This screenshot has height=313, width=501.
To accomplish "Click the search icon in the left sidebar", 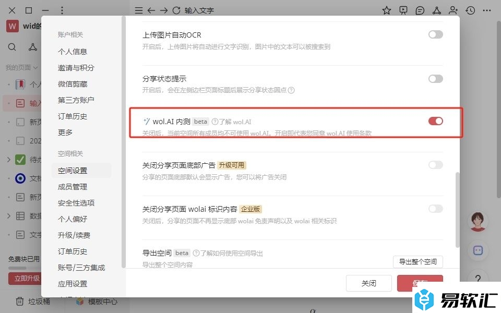I will pos(12,47).
